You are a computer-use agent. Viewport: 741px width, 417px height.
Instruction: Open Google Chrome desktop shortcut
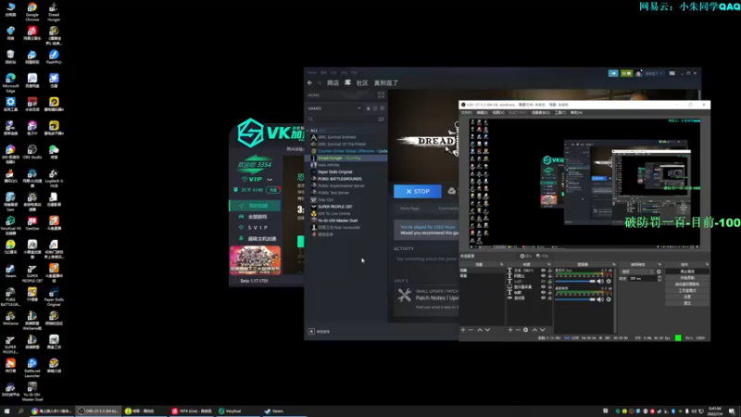tap(32, 12)
